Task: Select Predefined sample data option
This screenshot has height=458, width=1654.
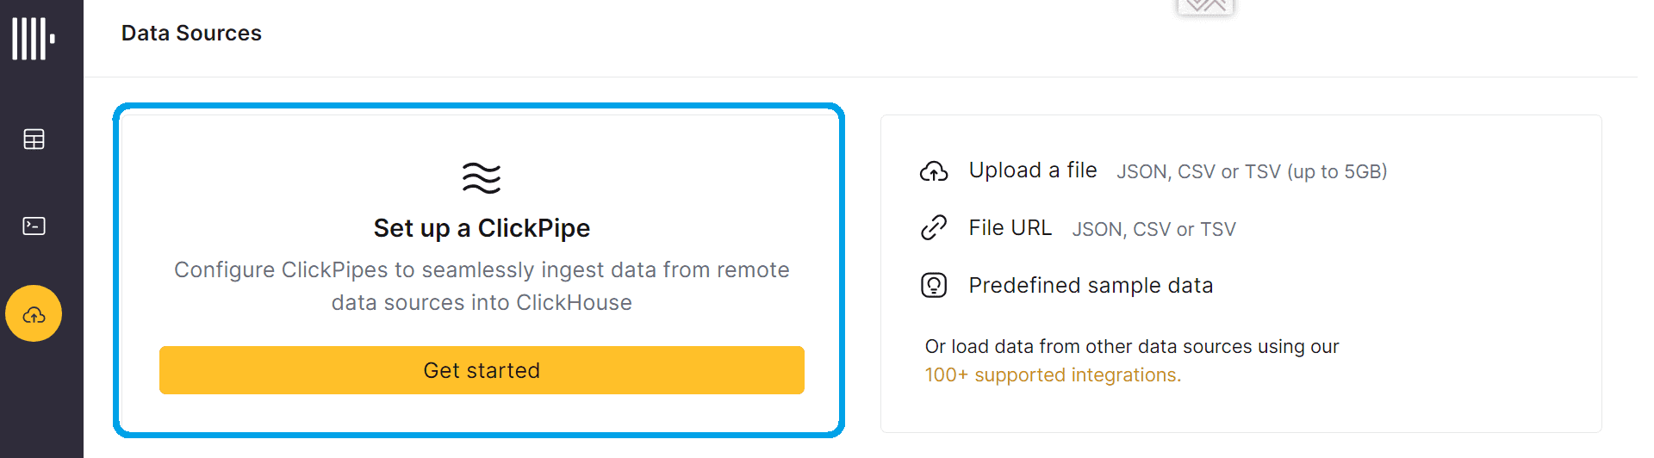Action: pyautogui.click(x=1091, y=285)
